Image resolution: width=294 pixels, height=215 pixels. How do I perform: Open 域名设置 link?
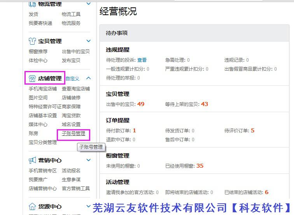click(71, 125)
